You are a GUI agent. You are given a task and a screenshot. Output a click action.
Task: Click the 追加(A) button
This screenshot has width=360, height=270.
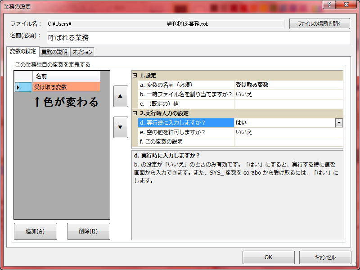click(36, 231)
